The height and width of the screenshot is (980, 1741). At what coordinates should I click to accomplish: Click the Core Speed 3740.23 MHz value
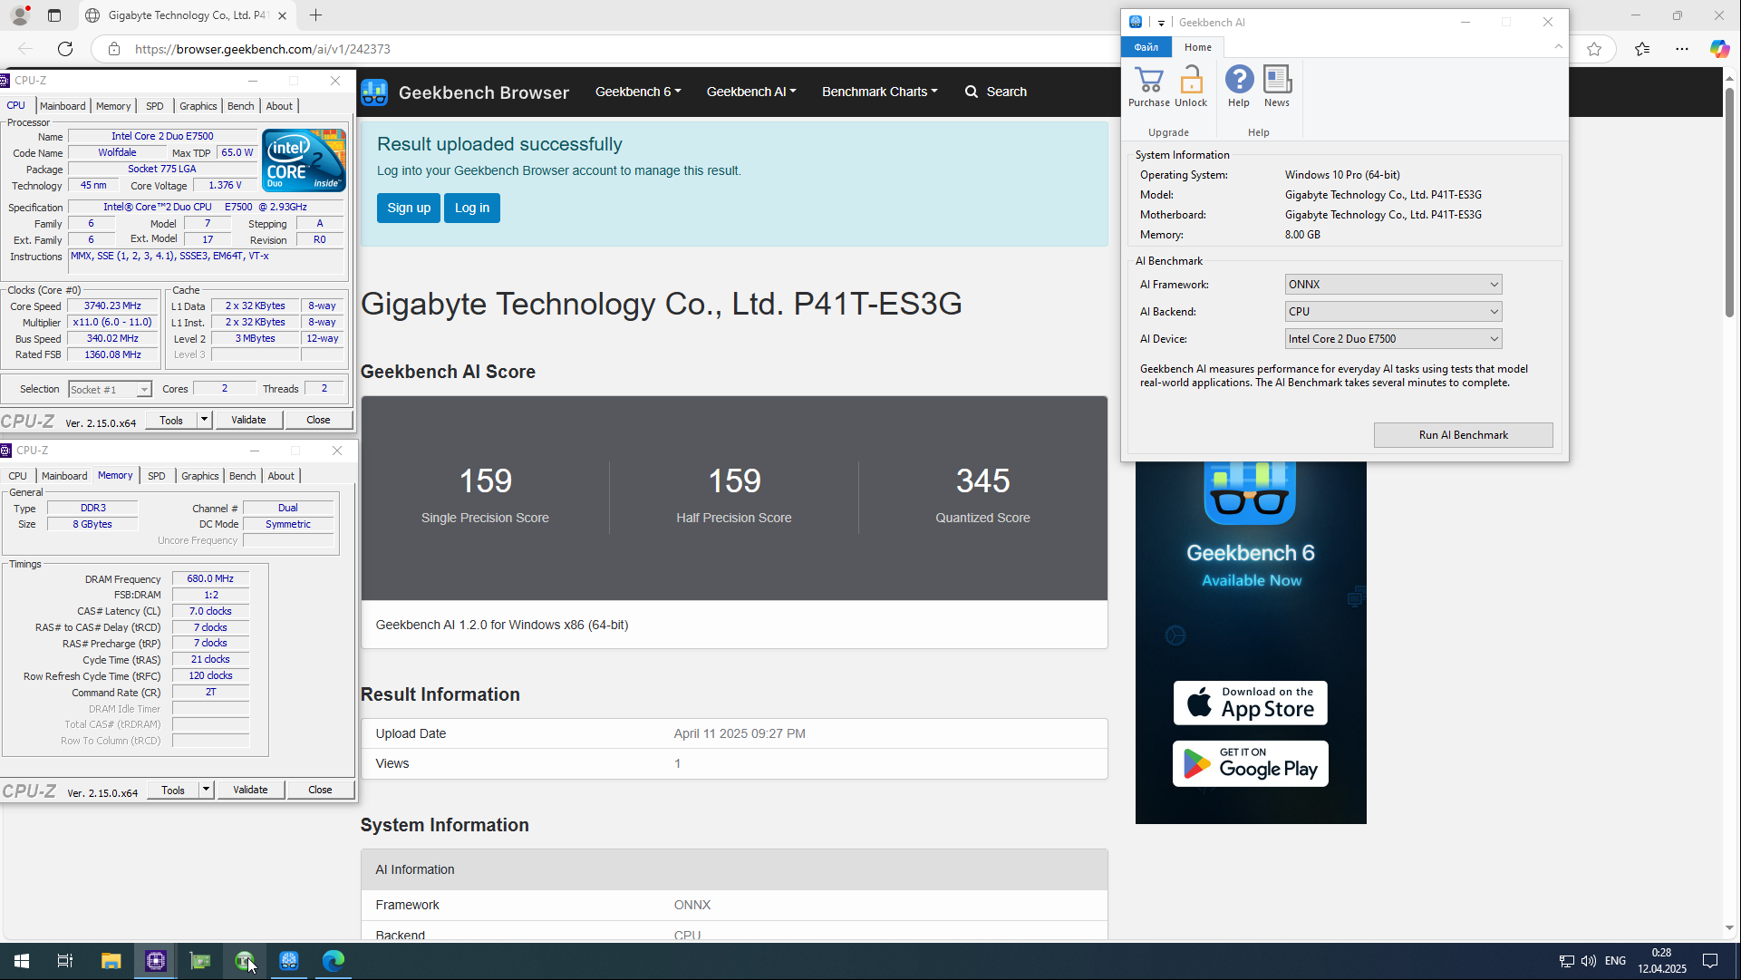tap(113, 306)
